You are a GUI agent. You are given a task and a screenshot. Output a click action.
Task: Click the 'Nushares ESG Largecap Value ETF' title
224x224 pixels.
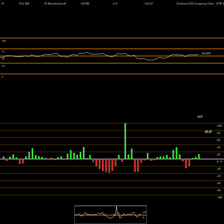[x=199, y=4]
